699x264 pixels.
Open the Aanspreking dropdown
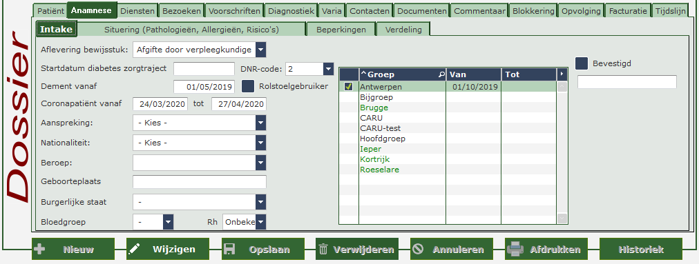coord(261,123)
